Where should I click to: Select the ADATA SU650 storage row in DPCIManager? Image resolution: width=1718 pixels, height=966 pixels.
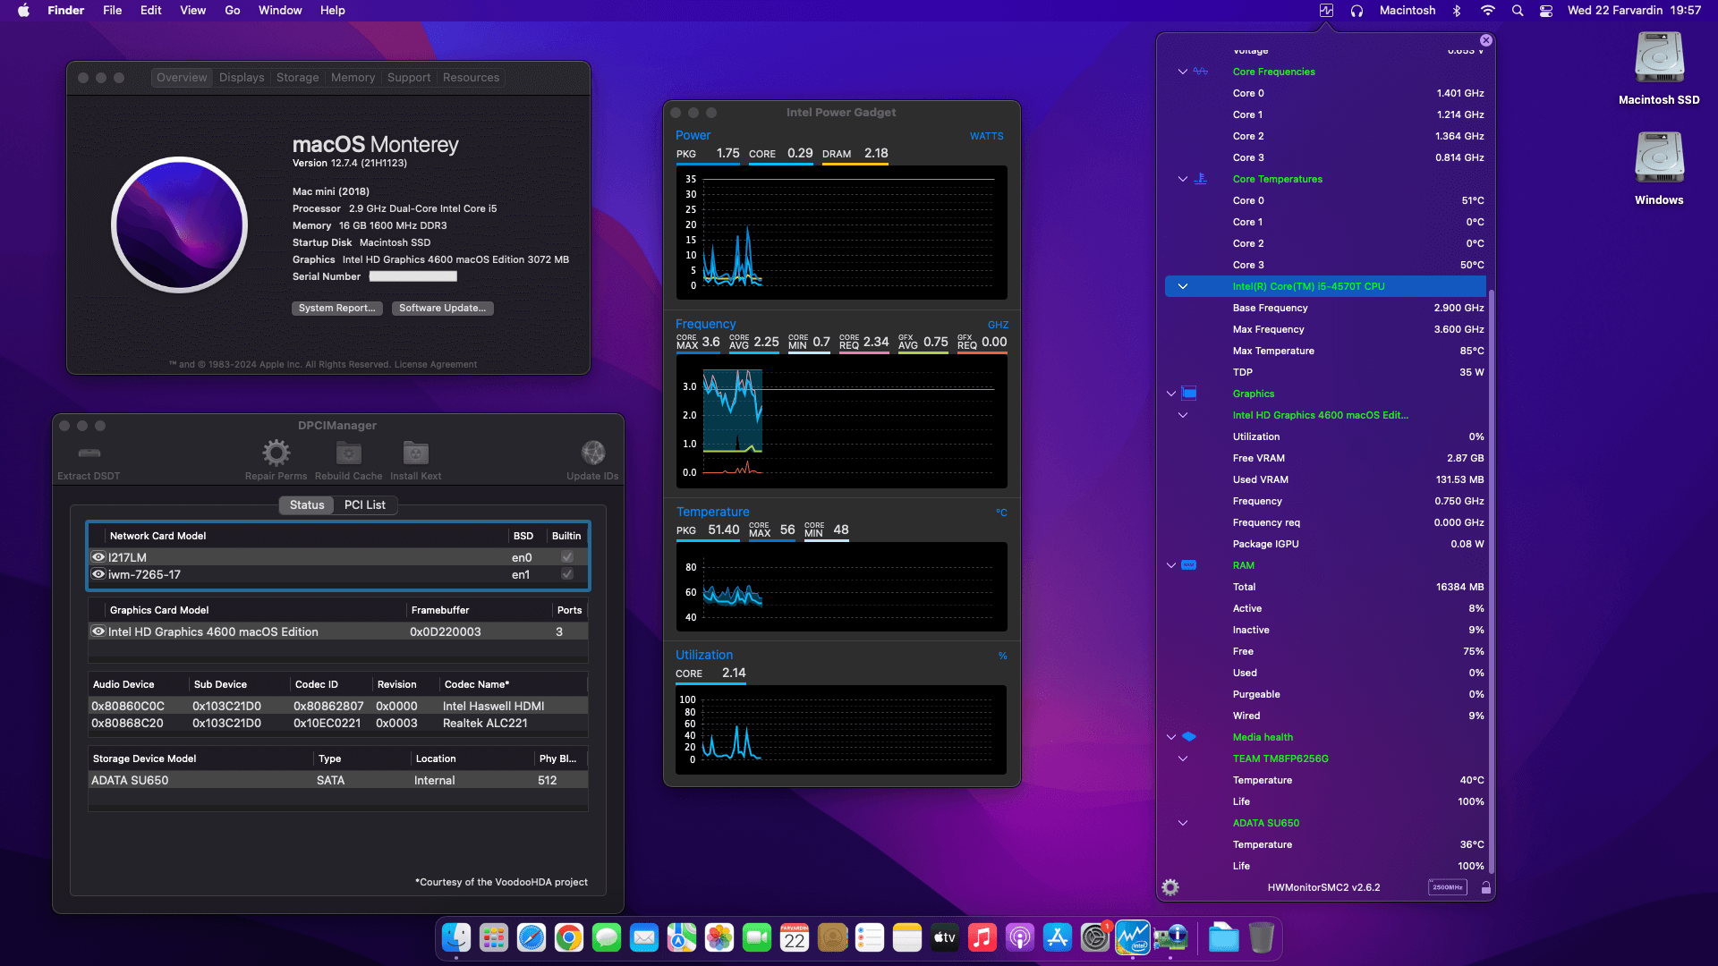click(338, 780)
